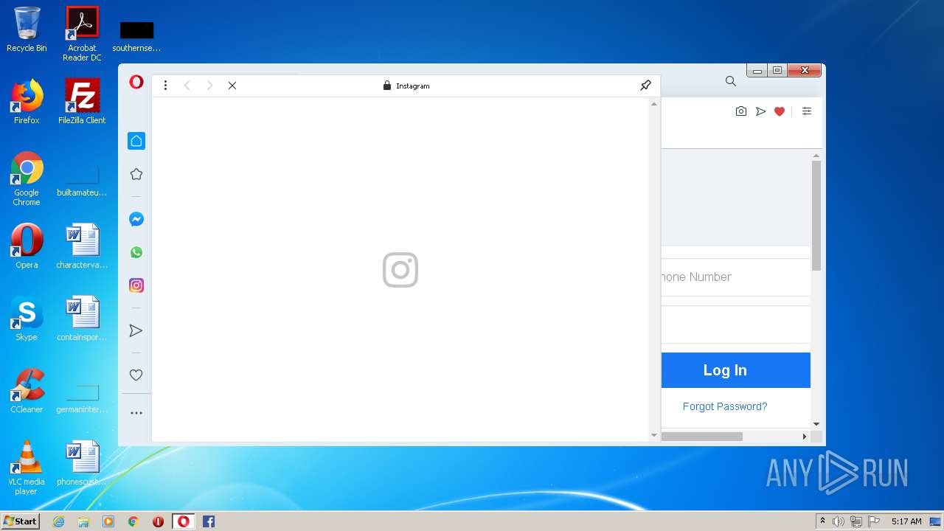Open WhatsApp in Opera sidebar
Screen dimensions: 944x531
(136, 252)
